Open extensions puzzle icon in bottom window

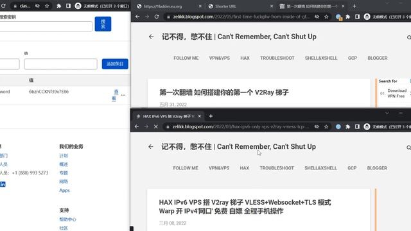coord(348,127)
